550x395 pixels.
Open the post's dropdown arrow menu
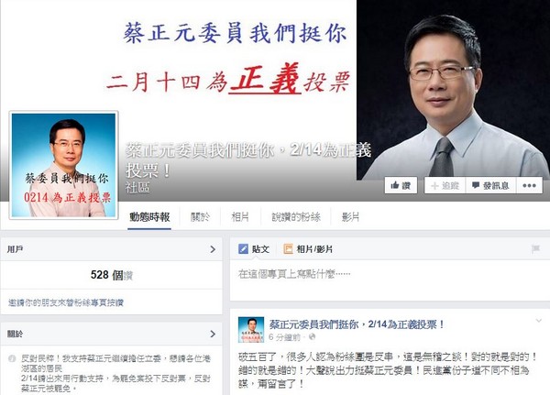pyautogui.click(x=539, y=320)
